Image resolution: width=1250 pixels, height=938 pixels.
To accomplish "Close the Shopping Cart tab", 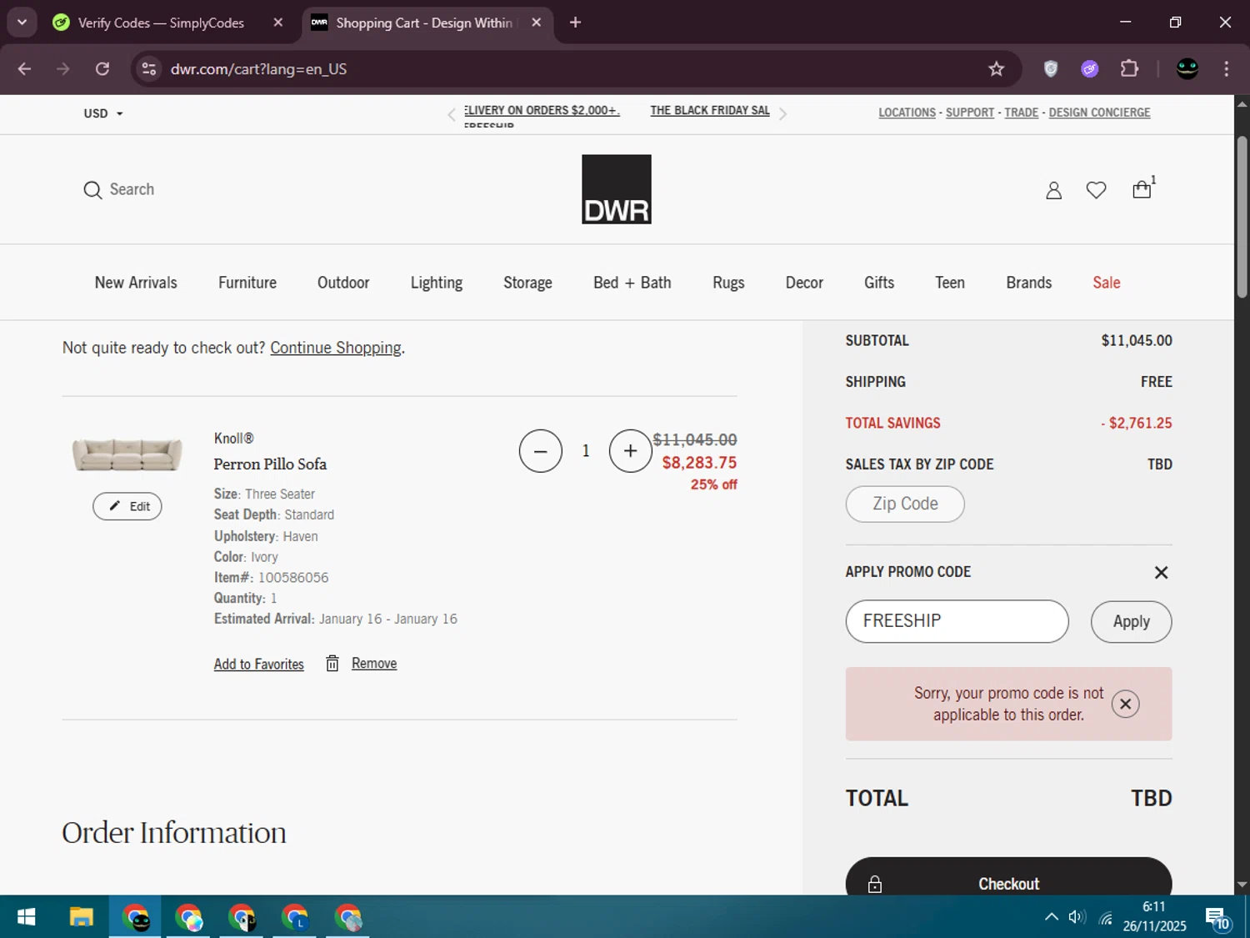I will coord(537,23).
